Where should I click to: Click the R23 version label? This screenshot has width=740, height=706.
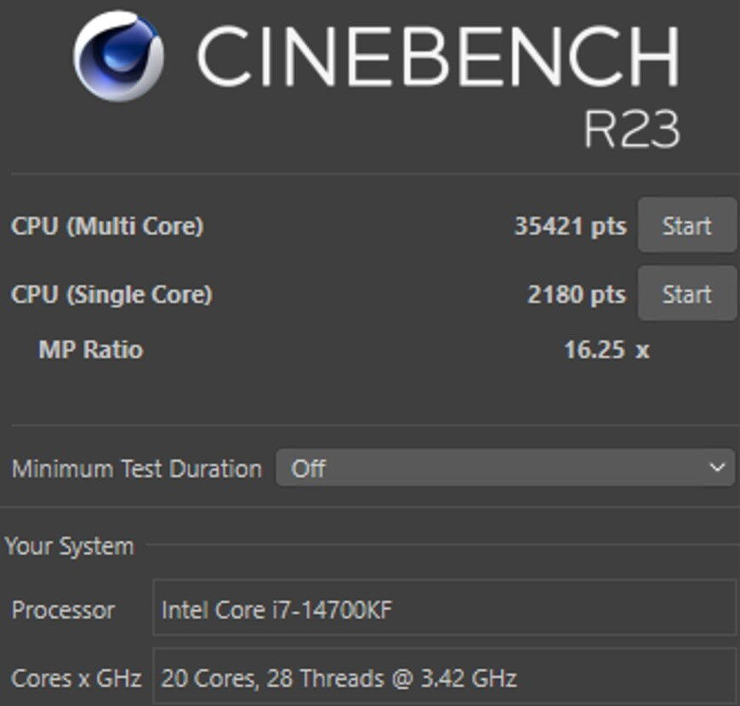coord(631,129)
